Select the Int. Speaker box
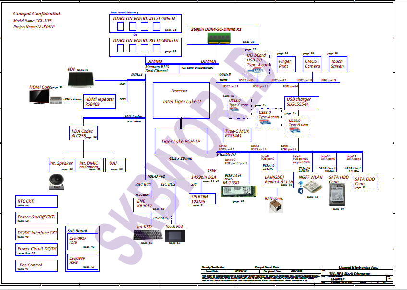Image resolution: width=407 pixels, height=290 pixels. coord(62,165)
